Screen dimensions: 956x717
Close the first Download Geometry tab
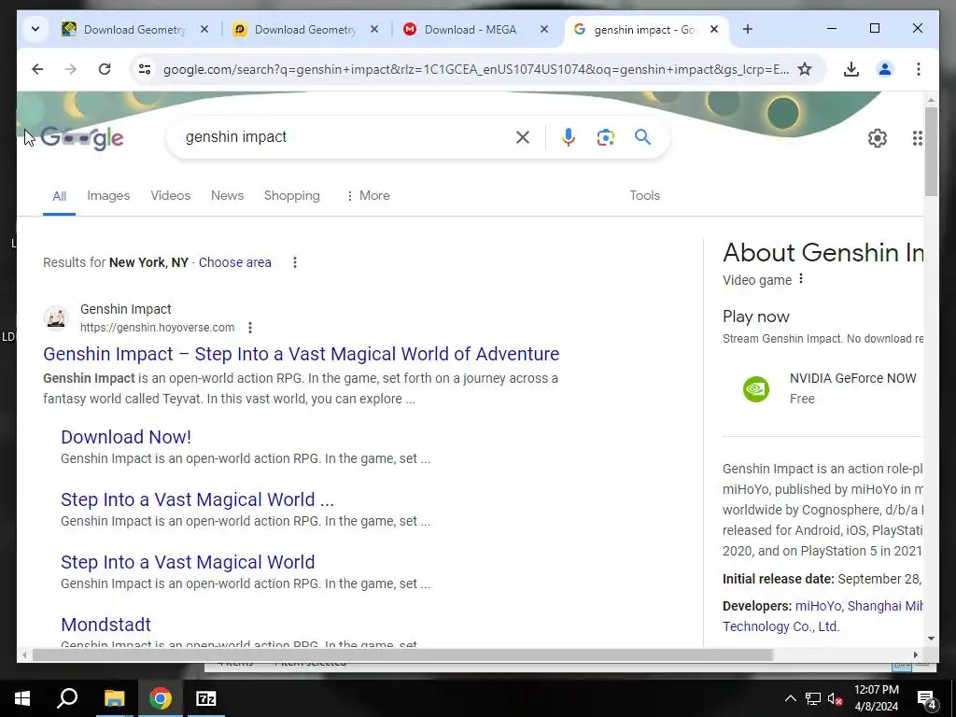click(x=204, y=29)
